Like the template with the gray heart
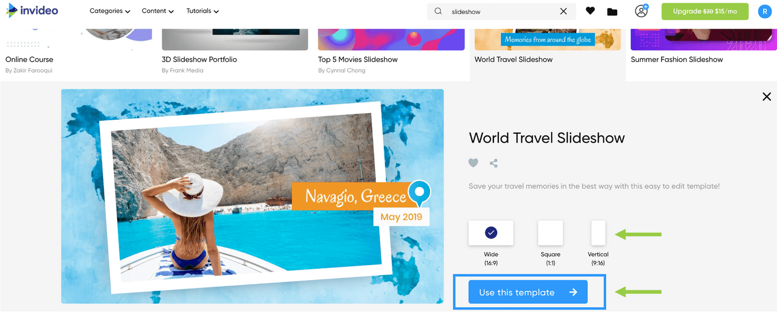Viewport: 777px width, 315px height. pos(473,163)
